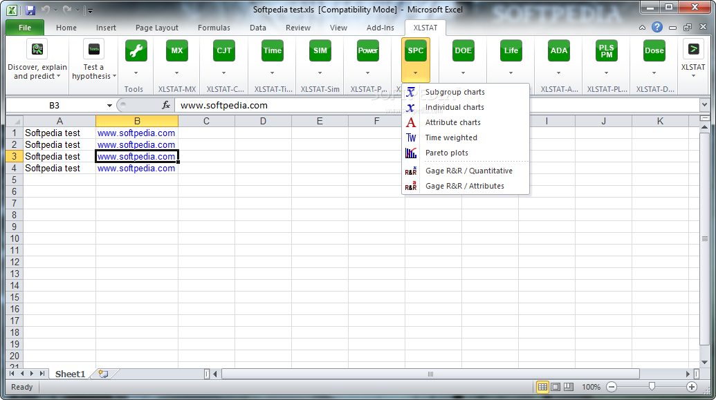The image size is (716, 400).
Task: Expand the DOE module dropdown arrow
Action: coord(463,73)
